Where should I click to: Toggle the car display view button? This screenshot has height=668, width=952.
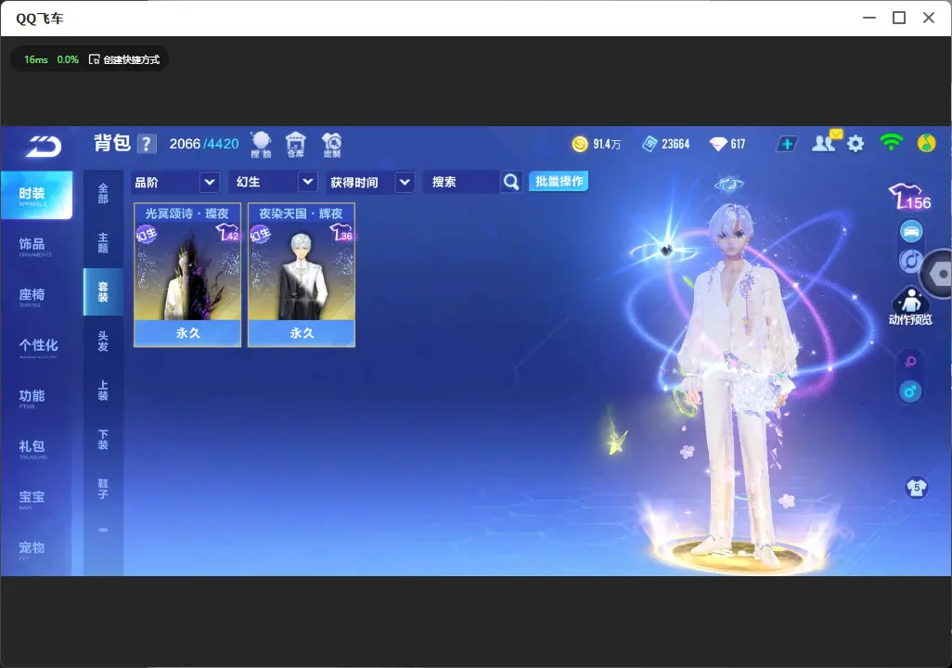pyautogui.click(x=911, y=231)
